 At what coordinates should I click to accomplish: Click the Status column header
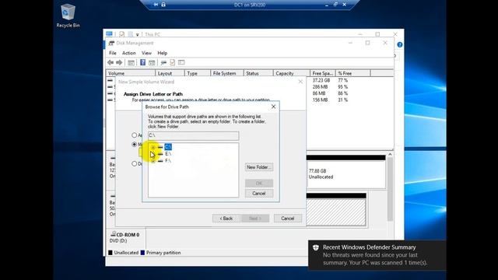(x=258, y=73)
